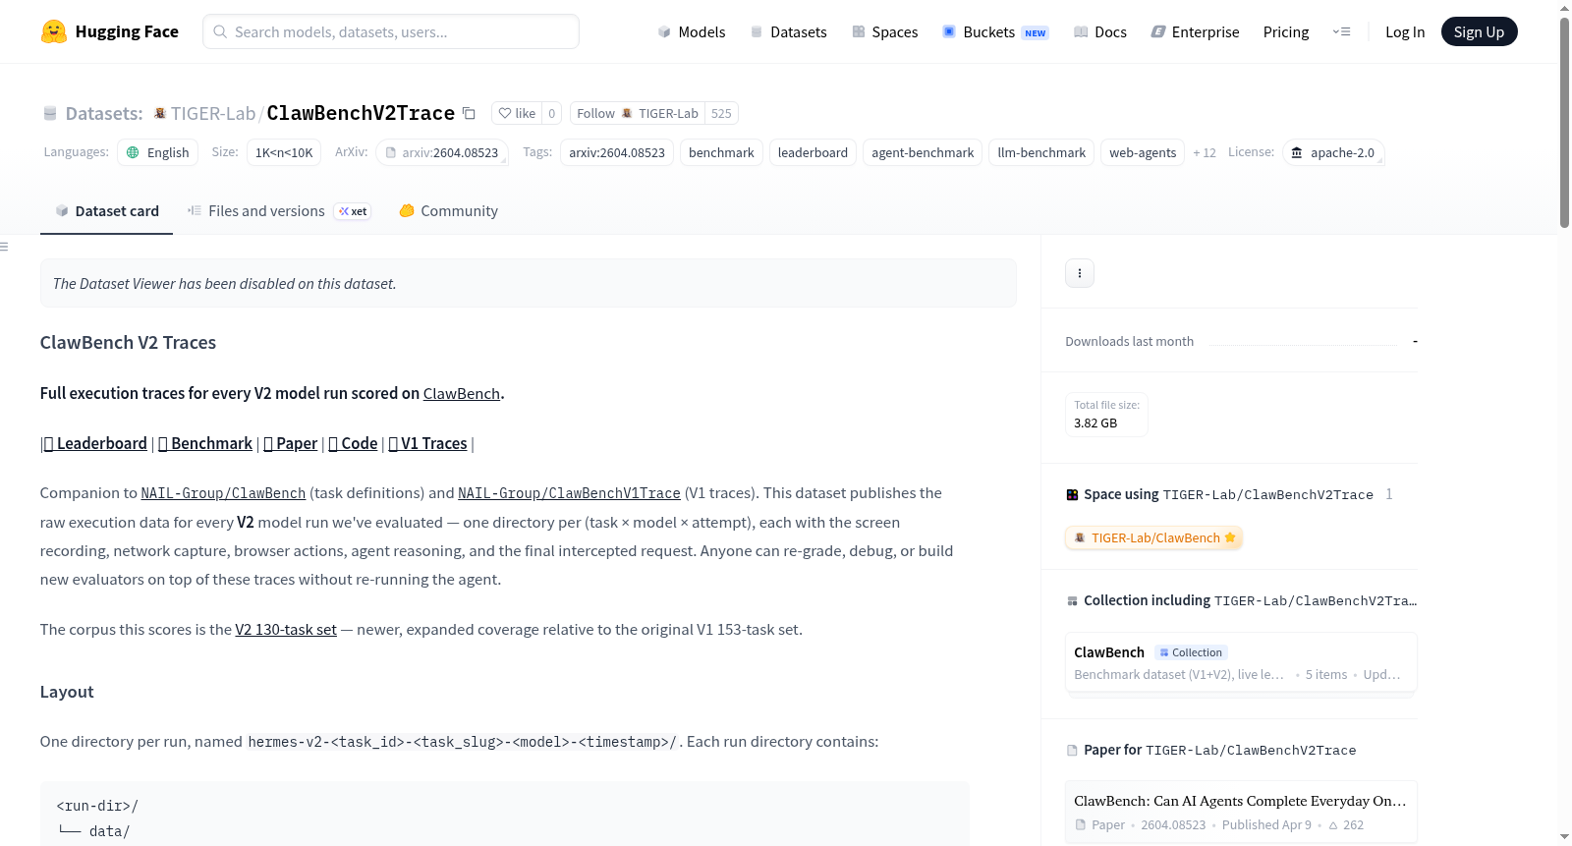Image resolution: width=1572 pixels, height=846 pixels.
Task: Click the upvote triangle icon beside 262
Action: click(1333, 825)
